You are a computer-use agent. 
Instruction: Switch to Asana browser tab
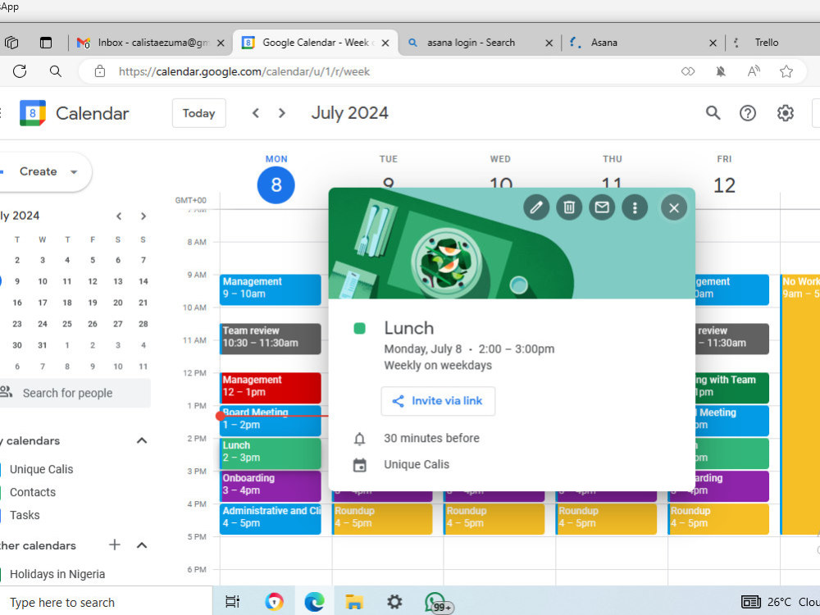[x=642, y=43]
